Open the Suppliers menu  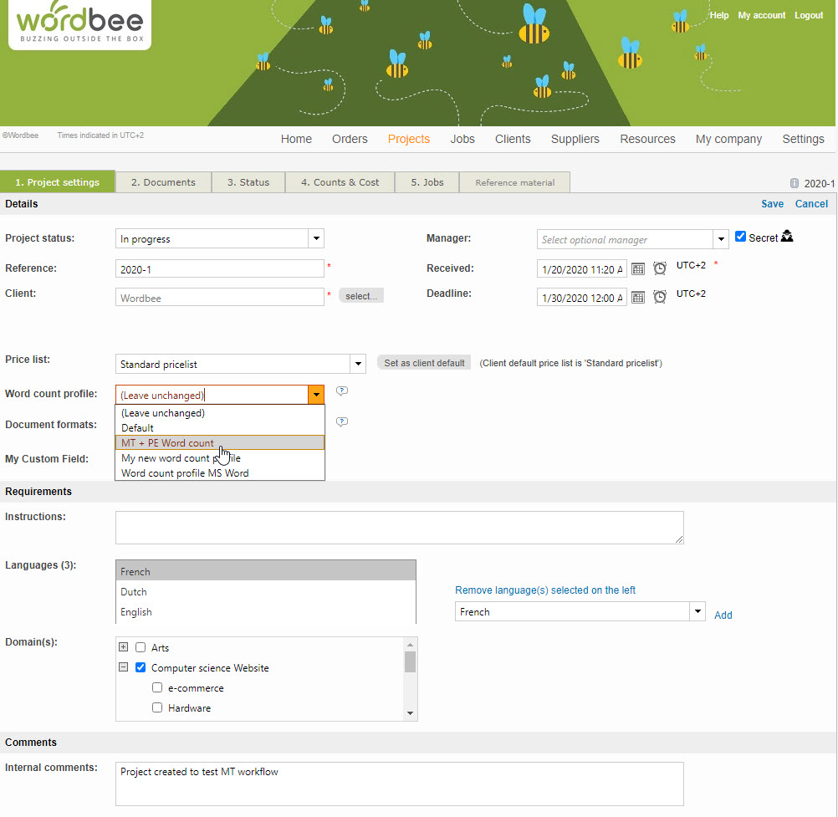575,140
